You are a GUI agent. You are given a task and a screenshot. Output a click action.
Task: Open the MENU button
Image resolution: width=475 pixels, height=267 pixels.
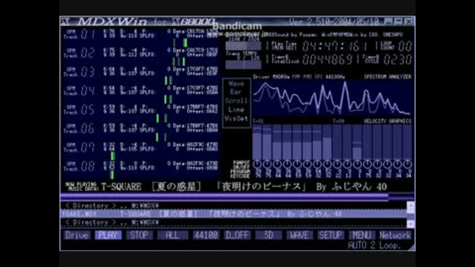tap(362, 235)
